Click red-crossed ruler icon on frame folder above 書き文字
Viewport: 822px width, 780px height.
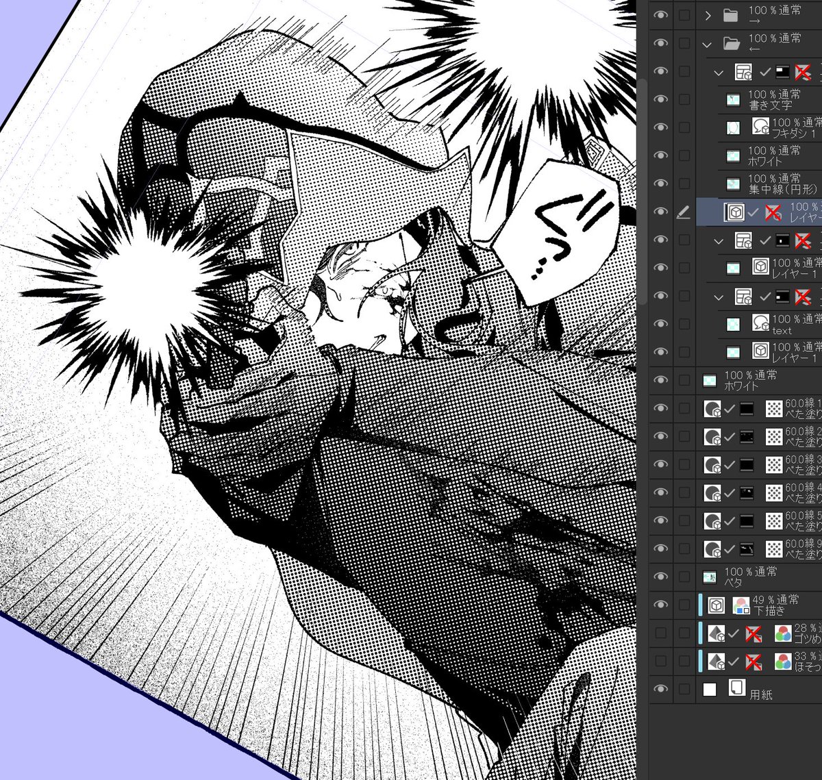(803, 72)
